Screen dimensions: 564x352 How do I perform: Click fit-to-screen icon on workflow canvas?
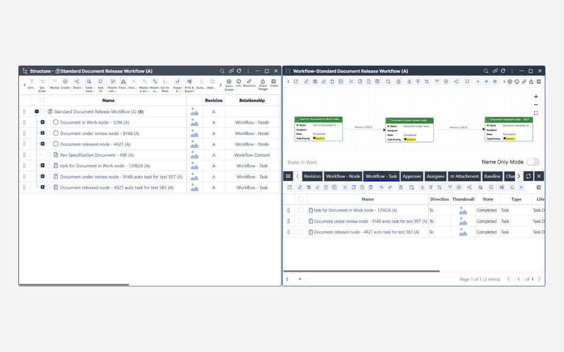point(536,113)
